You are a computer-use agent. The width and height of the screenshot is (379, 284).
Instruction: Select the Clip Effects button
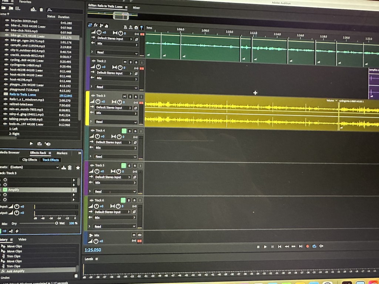[x=30, y=160]
